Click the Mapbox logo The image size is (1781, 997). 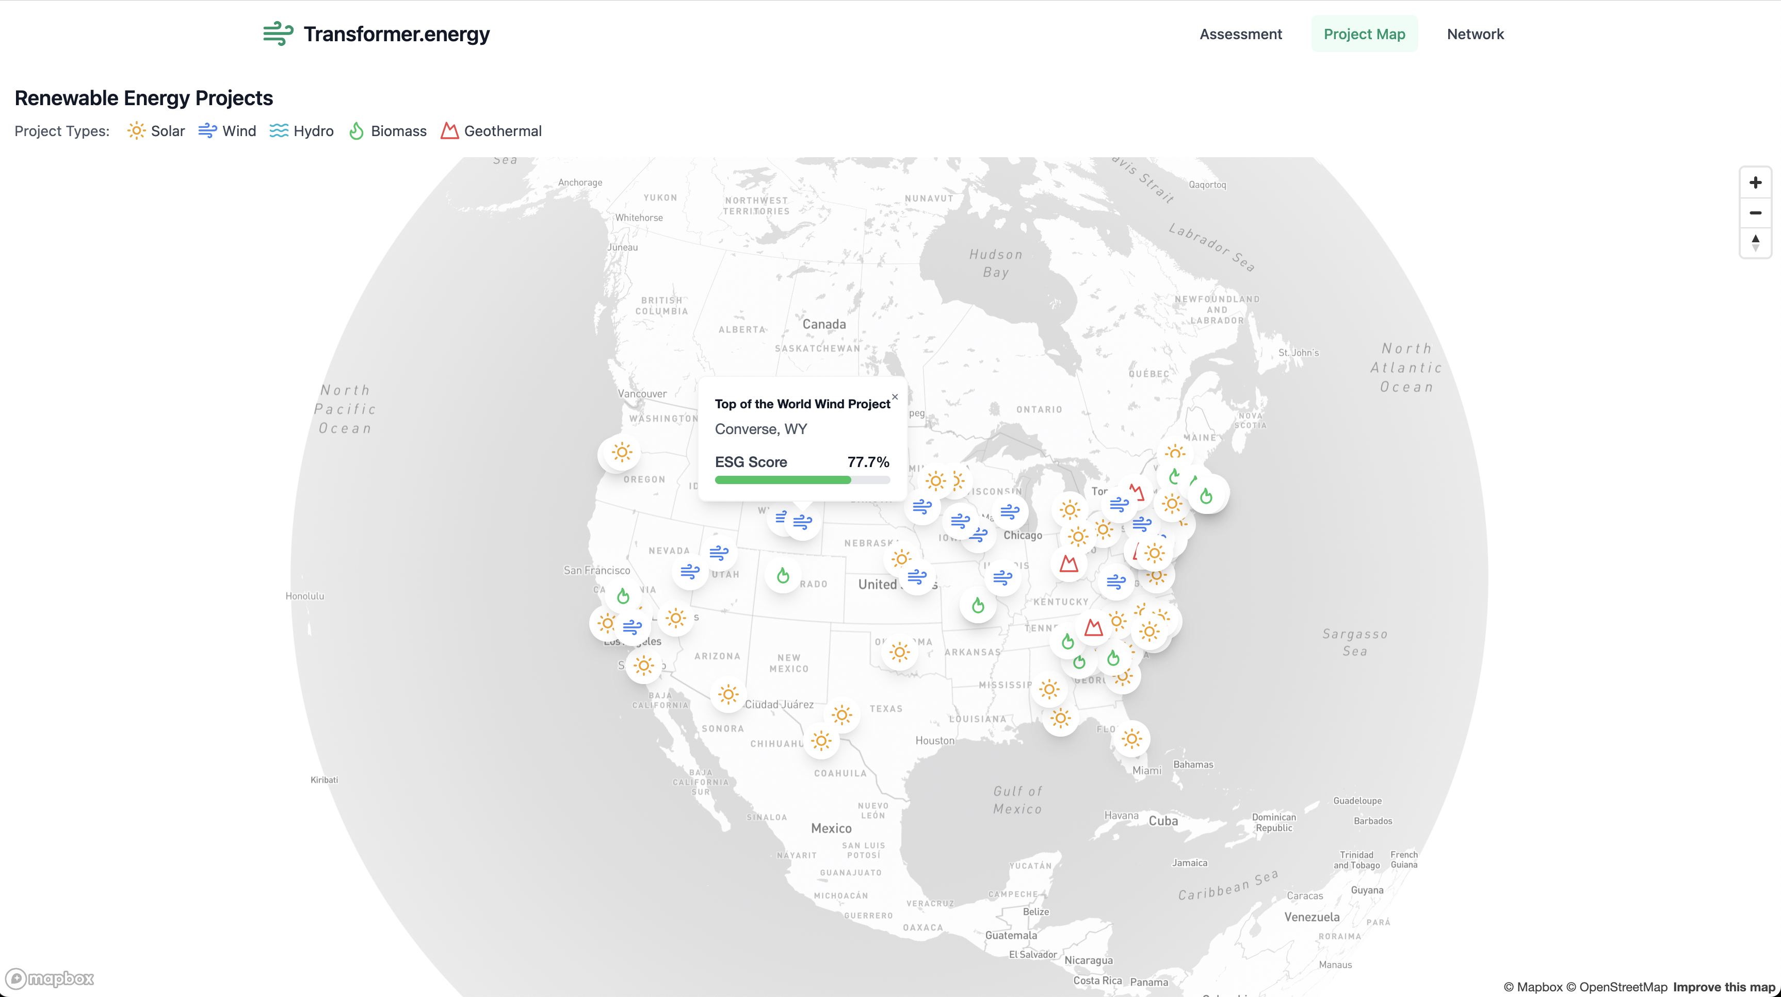[x=50, y=978]
